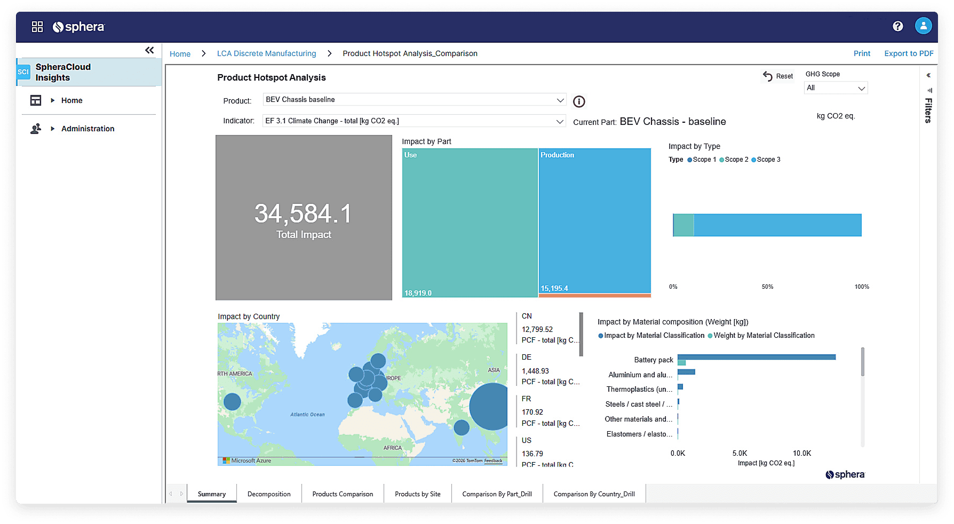The width and height of the screenshot is (954, 524).
Task: Click the Microsoft Azure map logo
Action: click(x=247, y=461)
